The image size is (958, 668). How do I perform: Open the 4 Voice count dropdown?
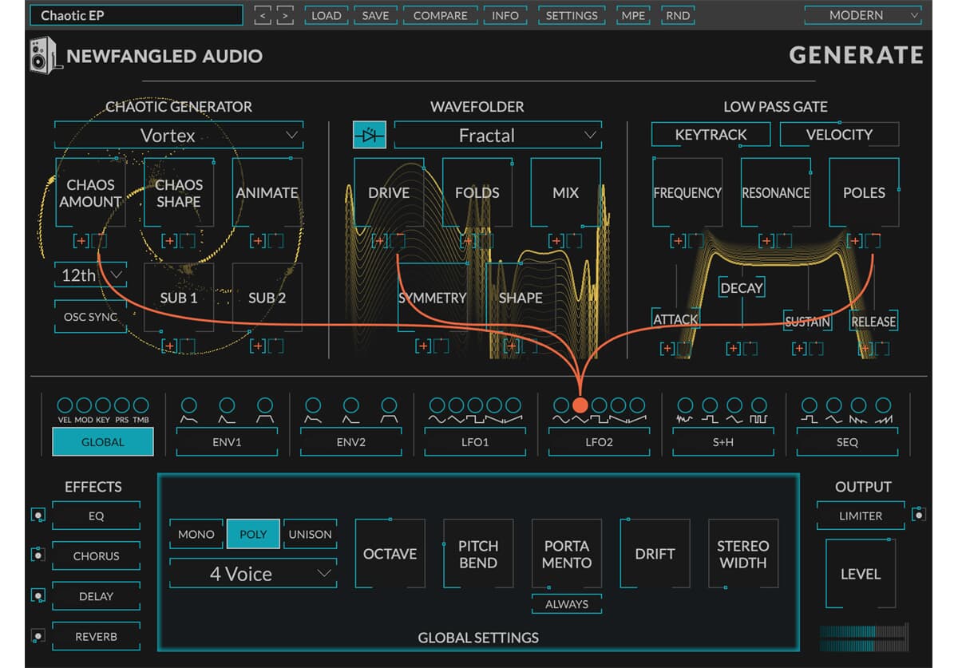[252, 574]
